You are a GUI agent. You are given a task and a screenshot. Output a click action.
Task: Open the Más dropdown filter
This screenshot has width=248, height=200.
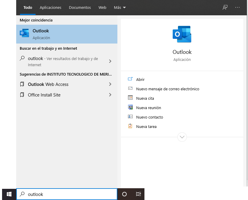(120, 7)
